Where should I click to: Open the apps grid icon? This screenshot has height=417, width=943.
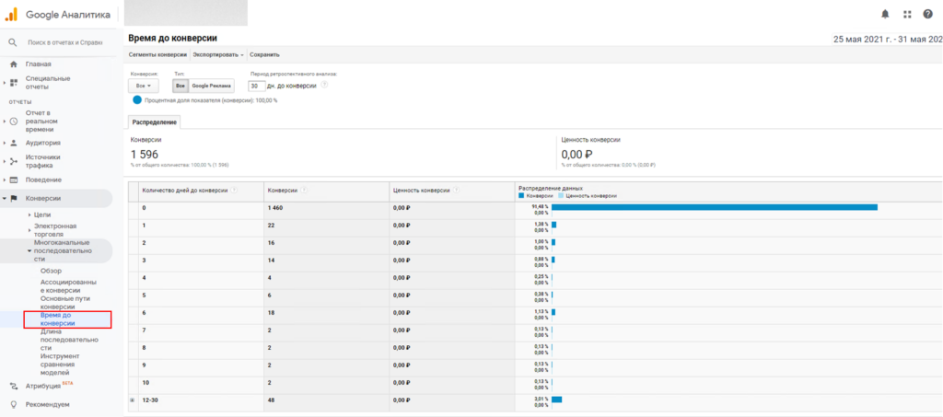pos(906,14)
